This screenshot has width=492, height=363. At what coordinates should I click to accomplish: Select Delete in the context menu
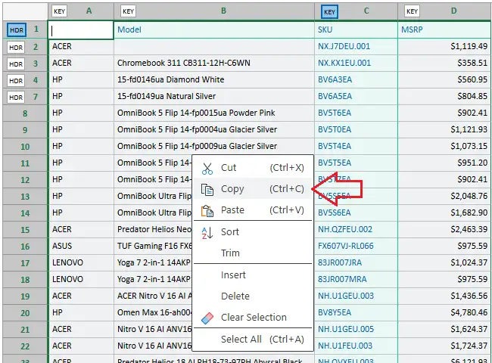253,296
